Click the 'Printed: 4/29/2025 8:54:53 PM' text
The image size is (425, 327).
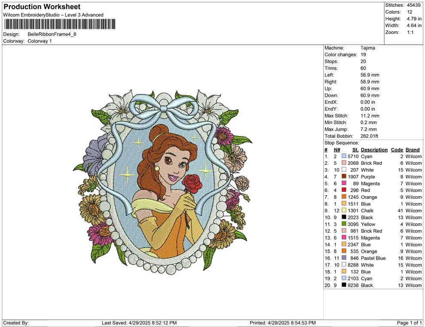pyautogui.click(x=283, y=323)
